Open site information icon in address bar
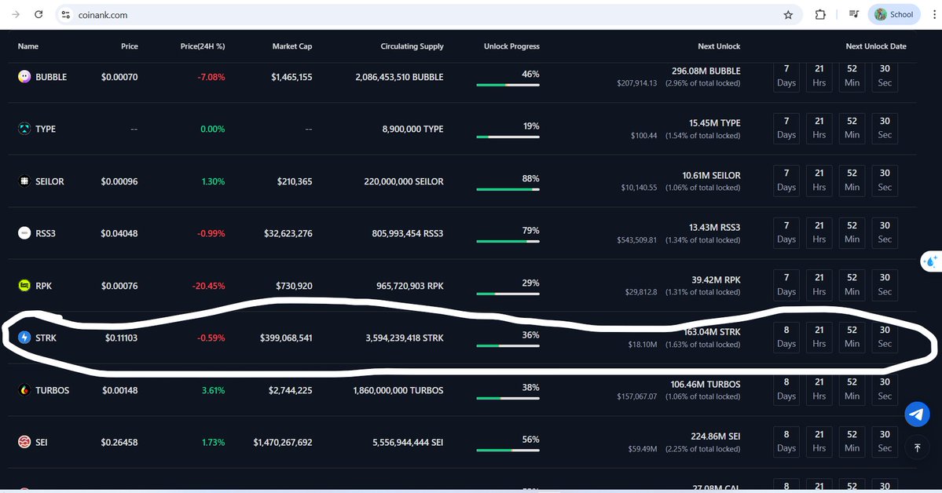 coord(66,15)
